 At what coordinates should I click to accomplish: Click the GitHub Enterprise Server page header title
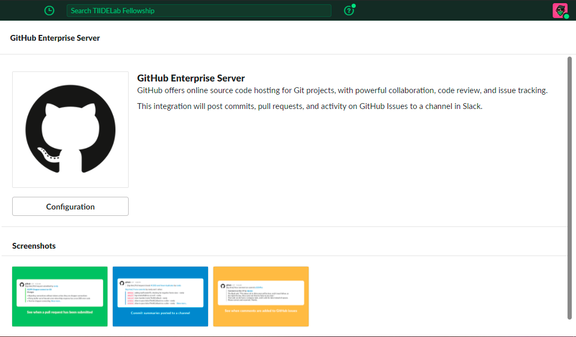click(x=55, y=38)
